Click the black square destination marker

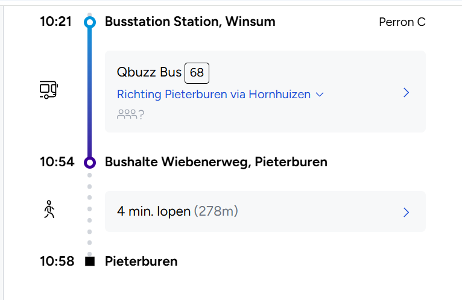pos(90,261)
